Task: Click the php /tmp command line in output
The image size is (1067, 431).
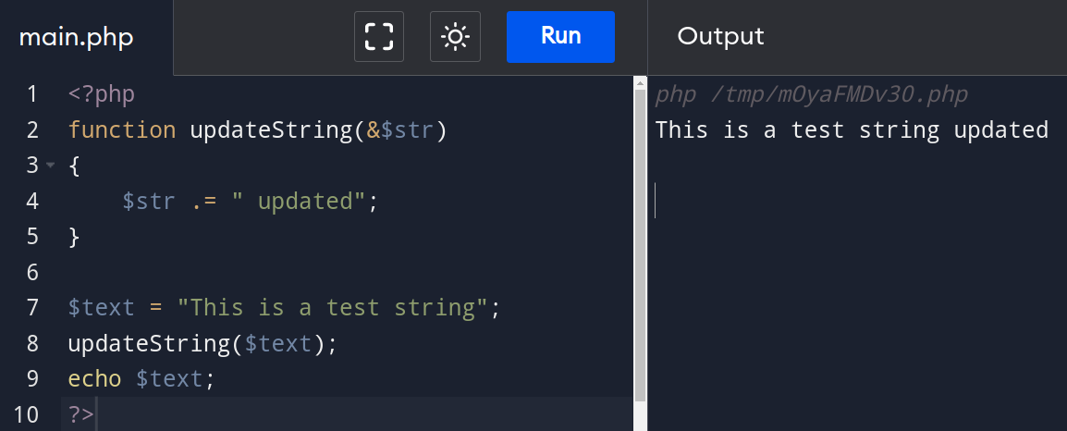Action: coord(811,94)
